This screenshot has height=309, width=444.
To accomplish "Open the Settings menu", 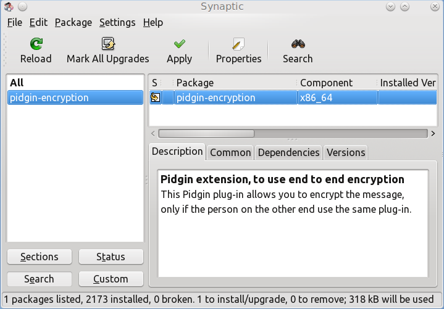I will [117, 22].
